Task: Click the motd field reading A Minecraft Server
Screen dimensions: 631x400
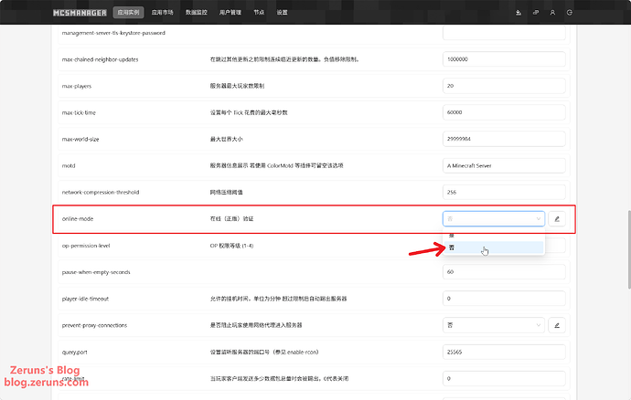Action: [x=504, y=165]
